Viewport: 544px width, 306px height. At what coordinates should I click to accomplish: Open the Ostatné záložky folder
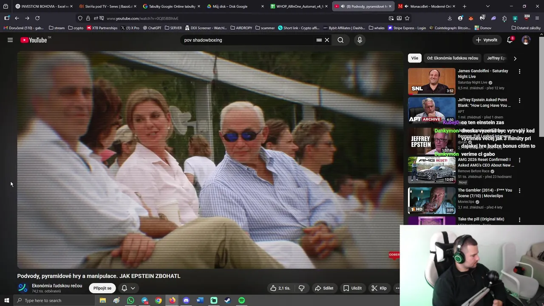(x=526, y=28)
